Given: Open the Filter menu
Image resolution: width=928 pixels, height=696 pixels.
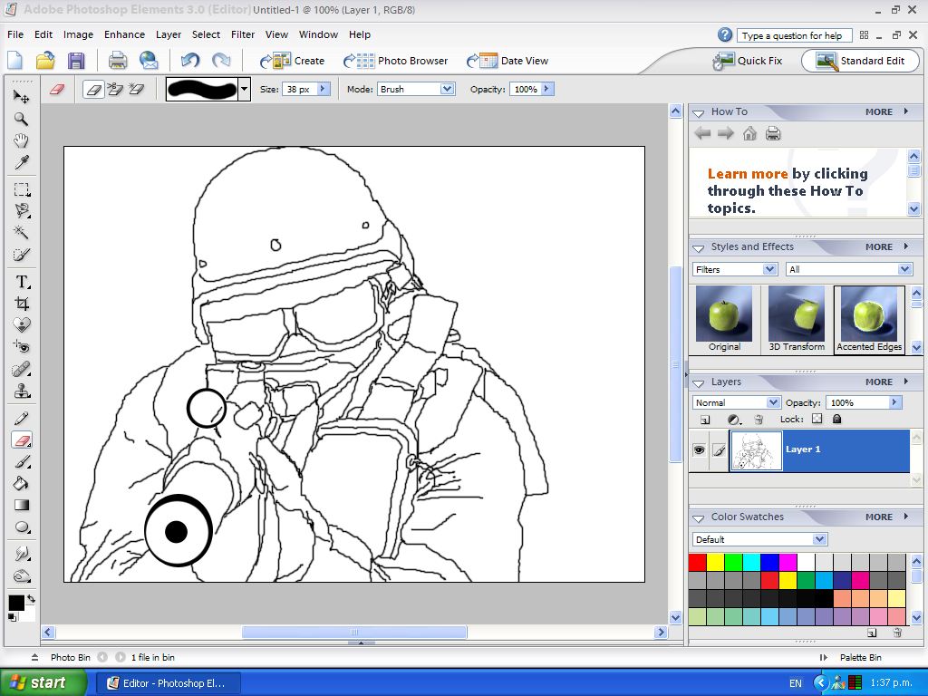Looking at the screenshot, I should point(243,34).
